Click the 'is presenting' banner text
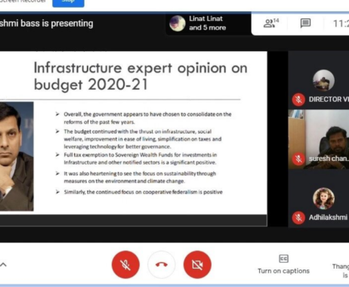 coord(47,23)
